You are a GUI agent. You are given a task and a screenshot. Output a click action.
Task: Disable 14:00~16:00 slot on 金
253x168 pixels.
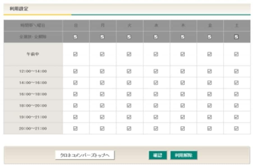[210, 83]
